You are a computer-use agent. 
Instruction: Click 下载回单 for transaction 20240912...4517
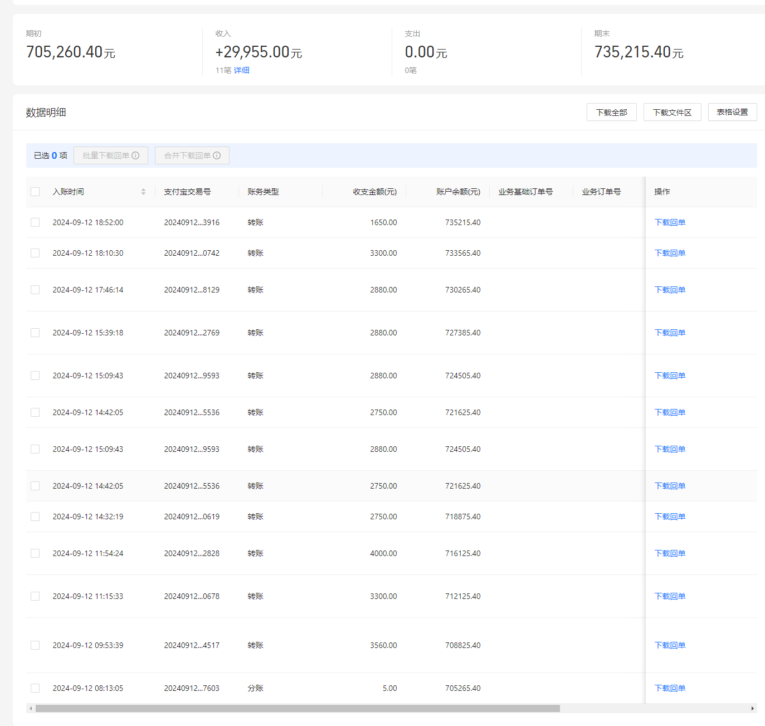pos(670,645)
